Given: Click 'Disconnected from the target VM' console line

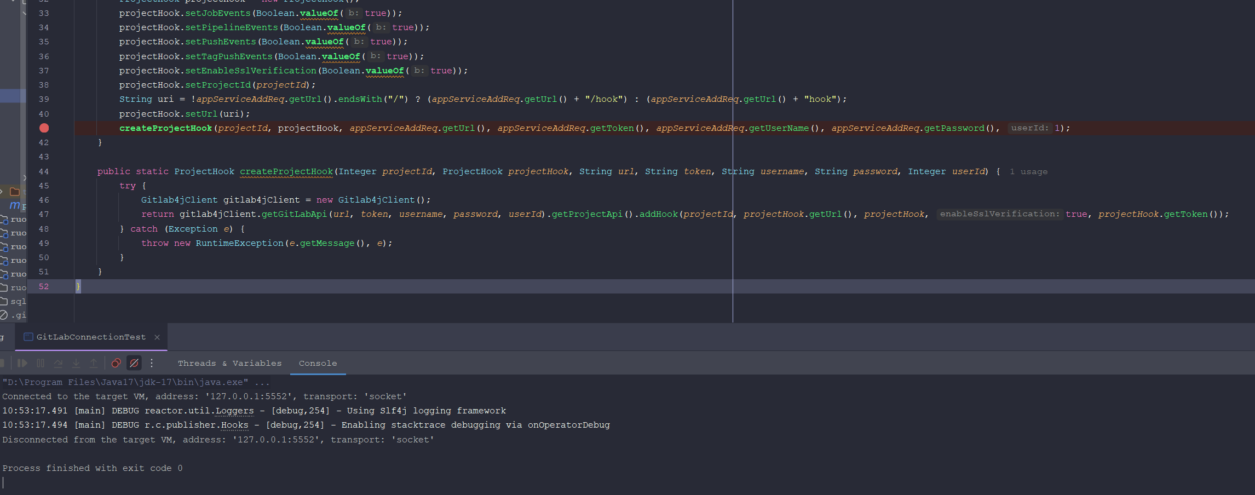Looking at the screenshot, I should pyautogui.click(x=218, y=440).
